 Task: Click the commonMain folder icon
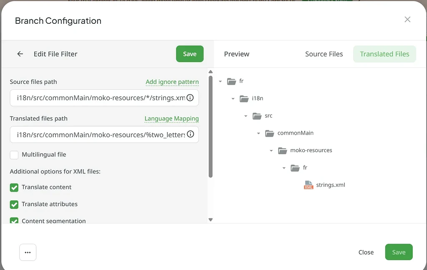[270, 132]
